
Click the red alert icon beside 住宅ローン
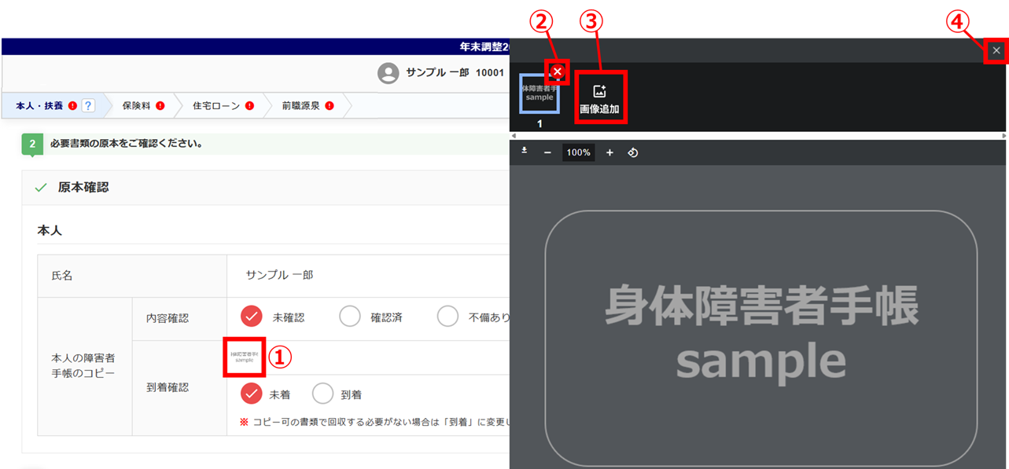tap(249, 106)
